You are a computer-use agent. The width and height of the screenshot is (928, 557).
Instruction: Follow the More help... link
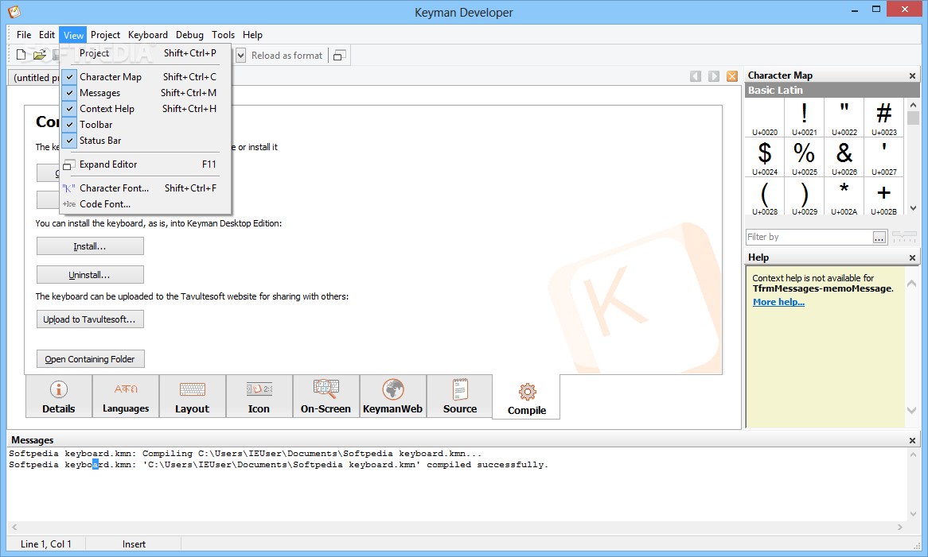click(x=778, y=302)
